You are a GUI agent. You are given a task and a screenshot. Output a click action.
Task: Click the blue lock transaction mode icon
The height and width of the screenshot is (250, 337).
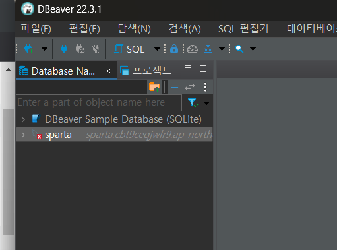(x=174, y=49)
